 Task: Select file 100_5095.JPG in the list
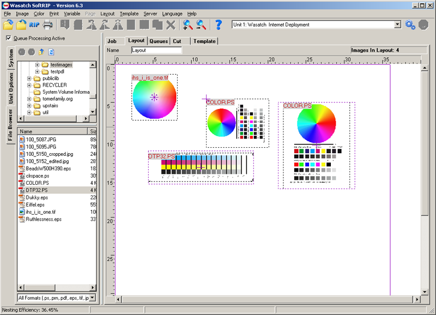(x=41, y=147)
